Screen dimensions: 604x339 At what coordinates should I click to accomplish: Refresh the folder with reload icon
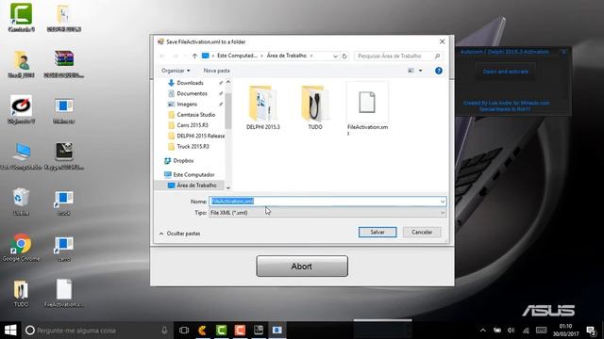[x=344, y=56]
